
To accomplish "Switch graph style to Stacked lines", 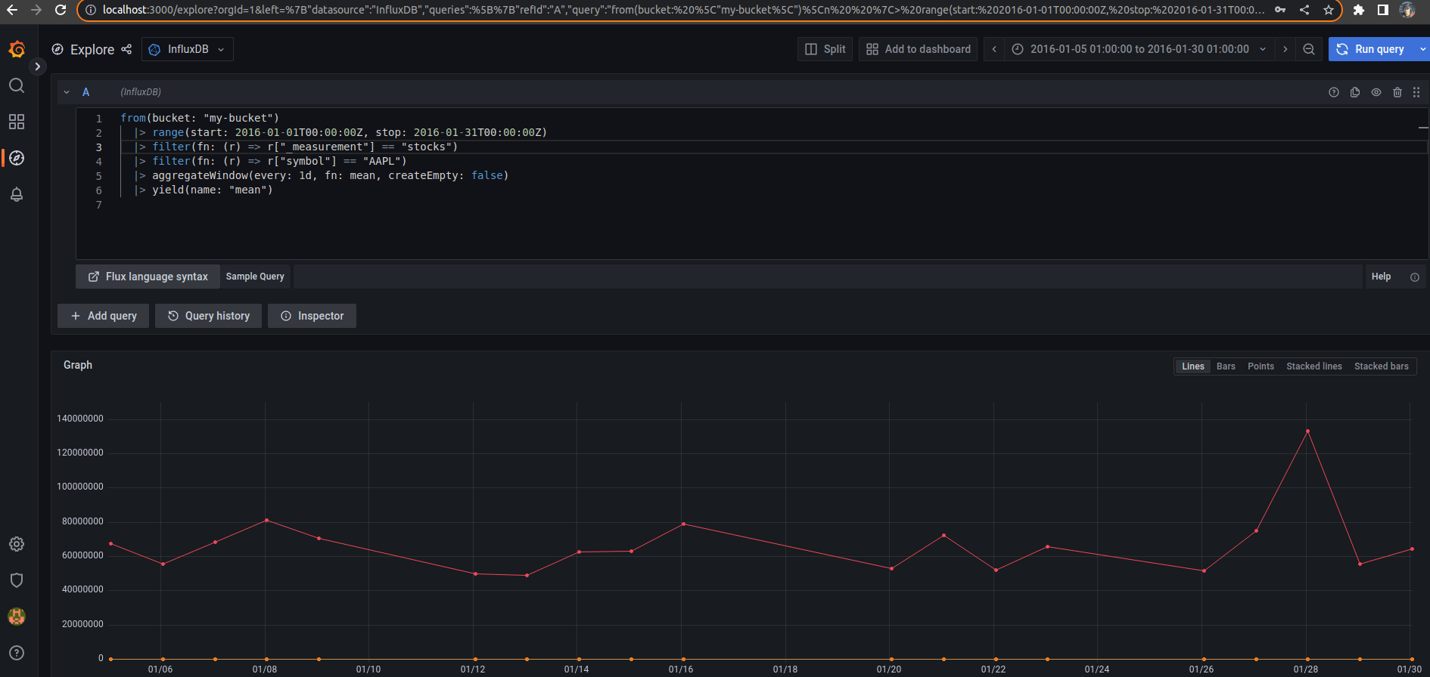I will [1313, 366].
